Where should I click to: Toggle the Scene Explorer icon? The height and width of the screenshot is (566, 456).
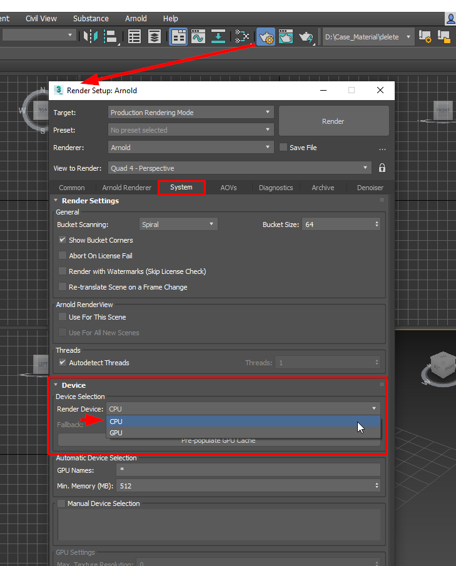[x=134, y=36]
